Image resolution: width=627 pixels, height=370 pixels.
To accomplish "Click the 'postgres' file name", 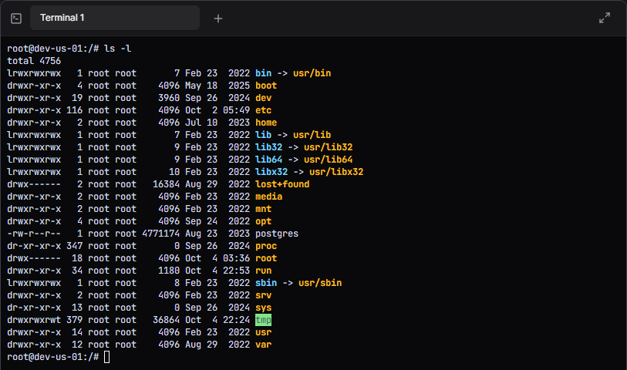I will [x=277, y=234].
